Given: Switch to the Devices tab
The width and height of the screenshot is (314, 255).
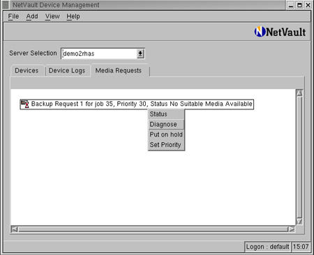Looking at the screenshot, I should click(27, 70).
